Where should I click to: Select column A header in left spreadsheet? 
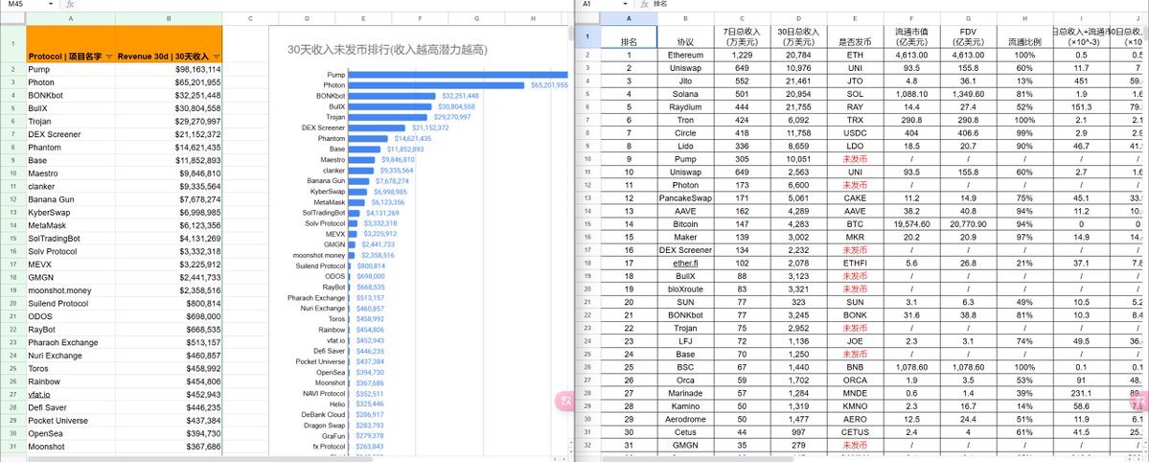(x=70, y=17)
